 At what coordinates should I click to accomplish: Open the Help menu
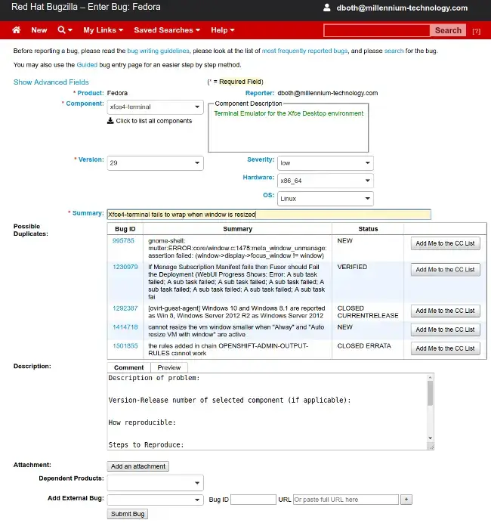pos(222,30)
